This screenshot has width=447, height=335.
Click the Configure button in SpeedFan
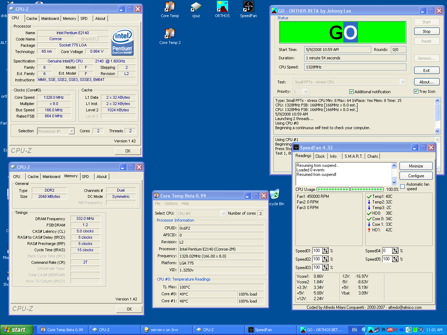click(x=416, y=176)
